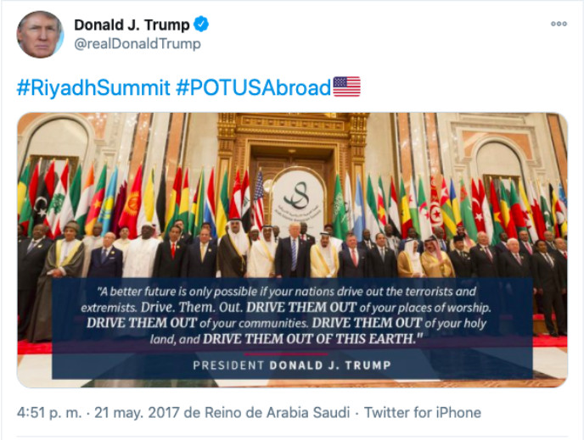The height and width of the screenshot is (440, 584).
Task: Open the tweet author's profile avatar
Action: click(x=40, y=34)
